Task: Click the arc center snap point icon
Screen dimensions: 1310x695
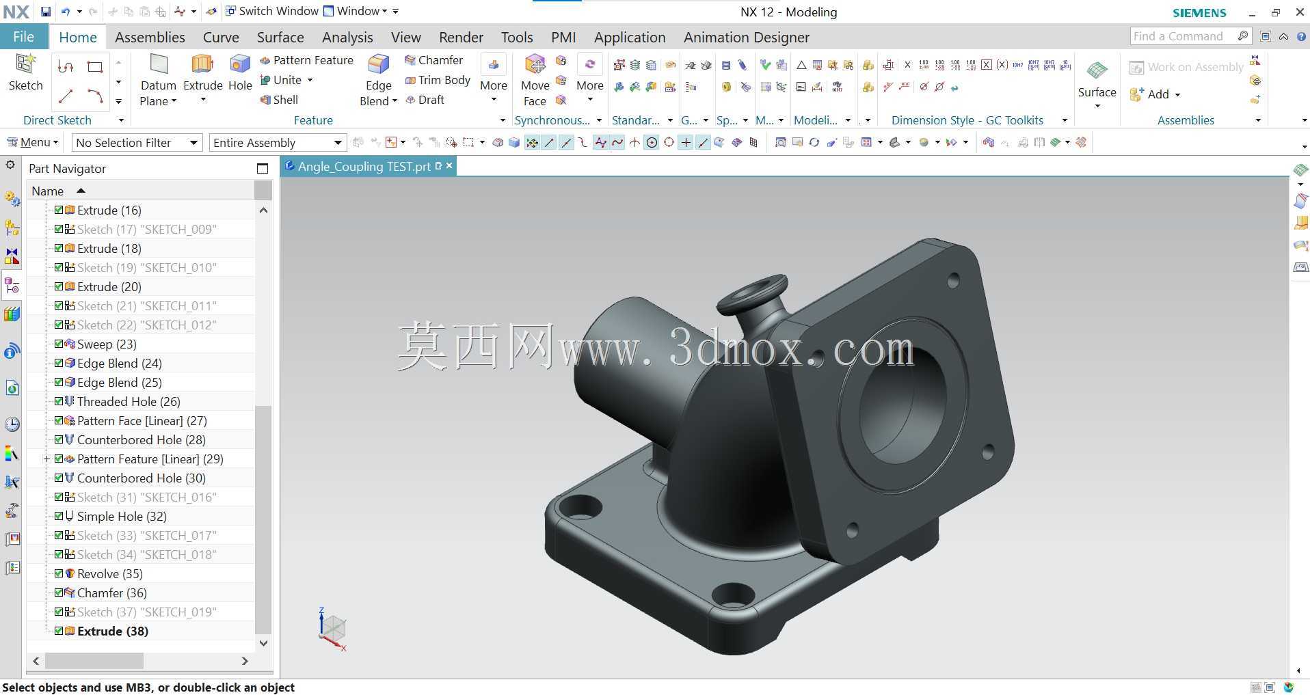Action: pos(652,142)
